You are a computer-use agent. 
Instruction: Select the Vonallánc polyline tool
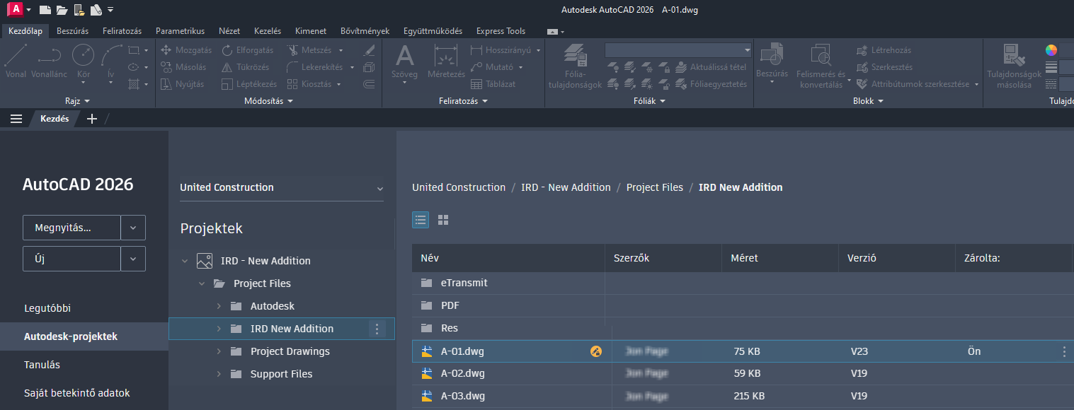tap(49, 61)
